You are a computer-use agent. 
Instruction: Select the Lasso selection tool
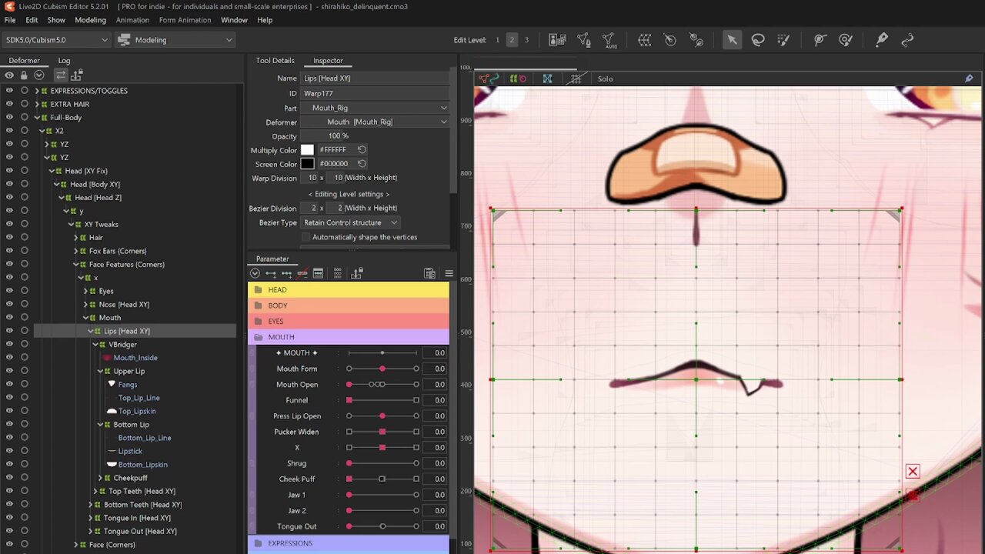pos(758,40)
